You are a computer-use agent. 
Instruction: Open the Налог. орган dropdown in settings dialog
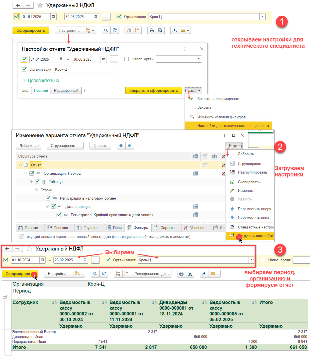click(x=199, y=59)
